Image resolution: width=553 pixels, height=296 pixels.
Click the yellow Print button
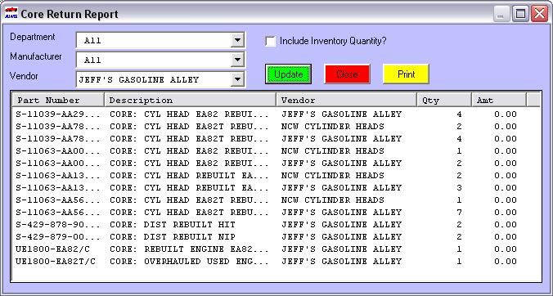[406, 74]
